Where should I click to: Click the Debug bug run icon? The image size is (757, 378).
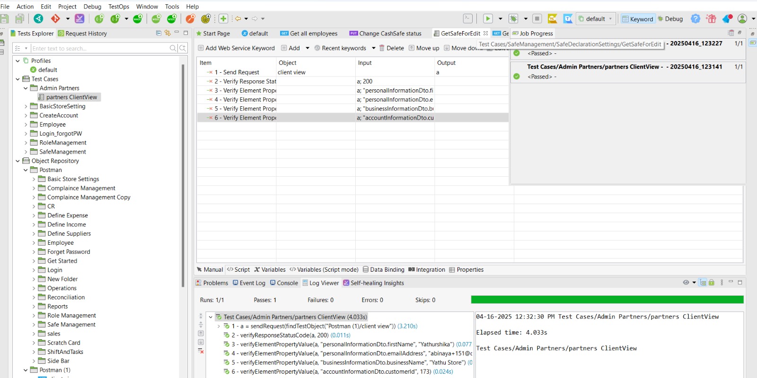(513, 18)
